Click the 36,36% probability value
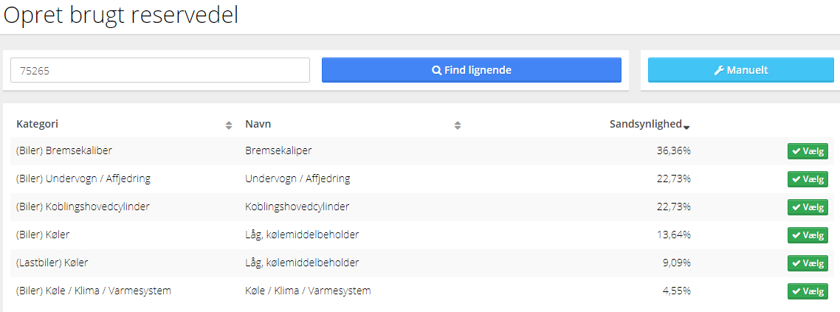This screenshot has height=312, width=840. [x=673, y=151]
